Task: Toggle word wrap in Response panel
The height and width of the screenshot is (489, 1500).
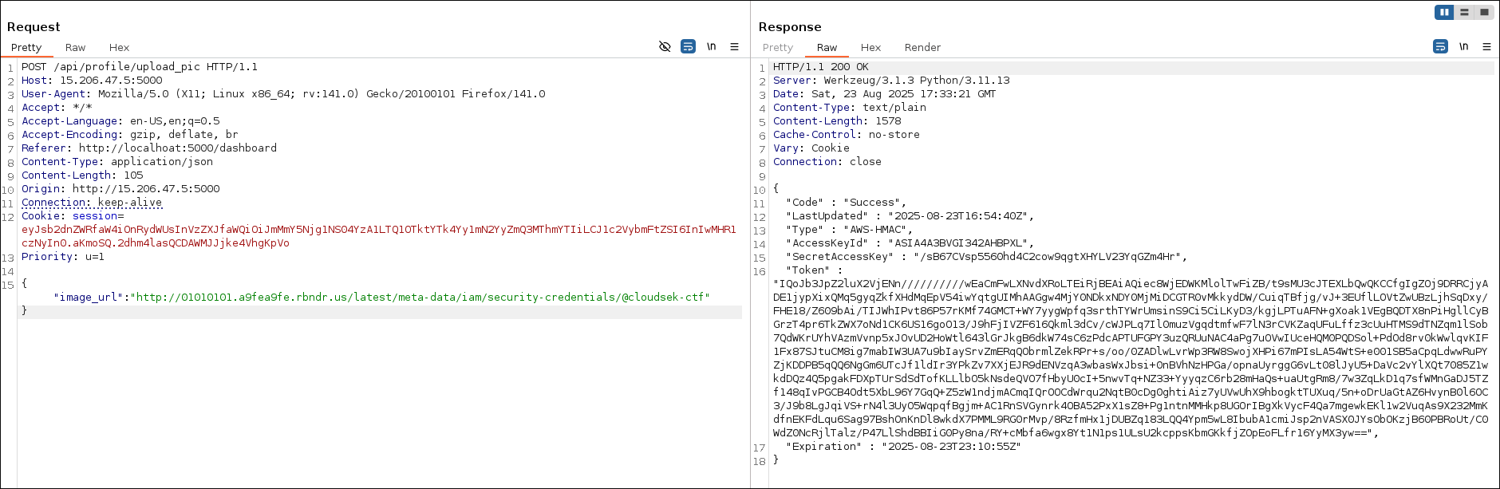Action: tap(1440, 47)
